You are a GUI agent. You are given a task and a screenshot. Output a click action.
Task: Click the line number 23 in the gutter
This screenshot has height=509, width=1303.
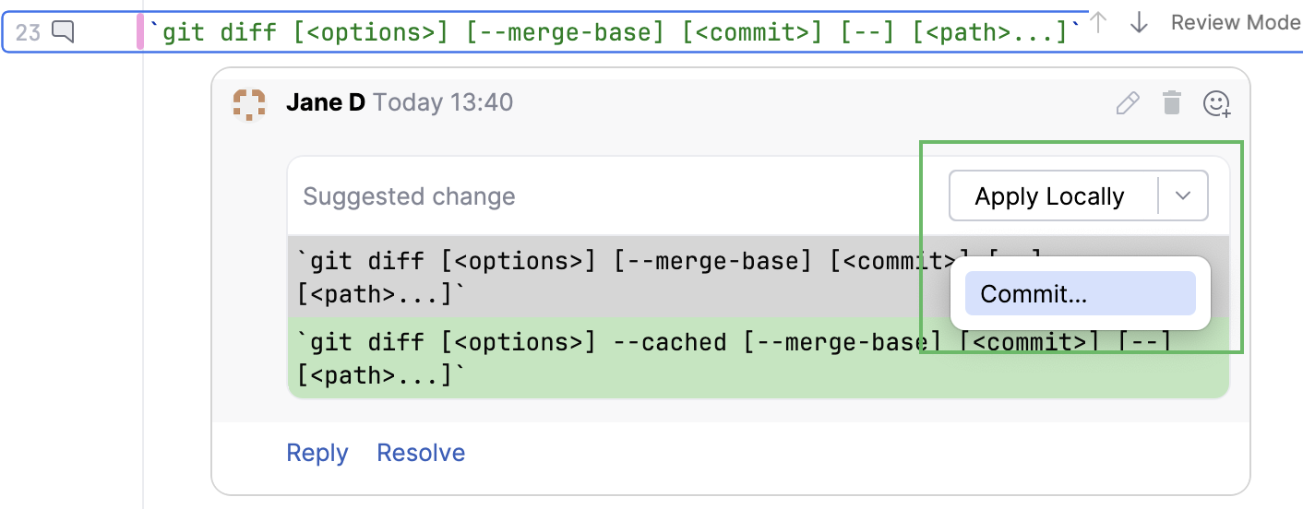point(29,33)
